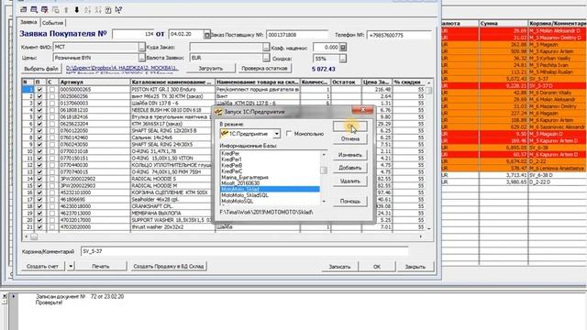Uncheck the П checkbox for article 0770031018

[39, 151]
